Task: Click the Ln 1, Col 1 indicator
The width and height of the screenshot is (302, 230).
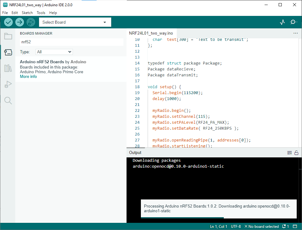Action: [x=218, y=226]
